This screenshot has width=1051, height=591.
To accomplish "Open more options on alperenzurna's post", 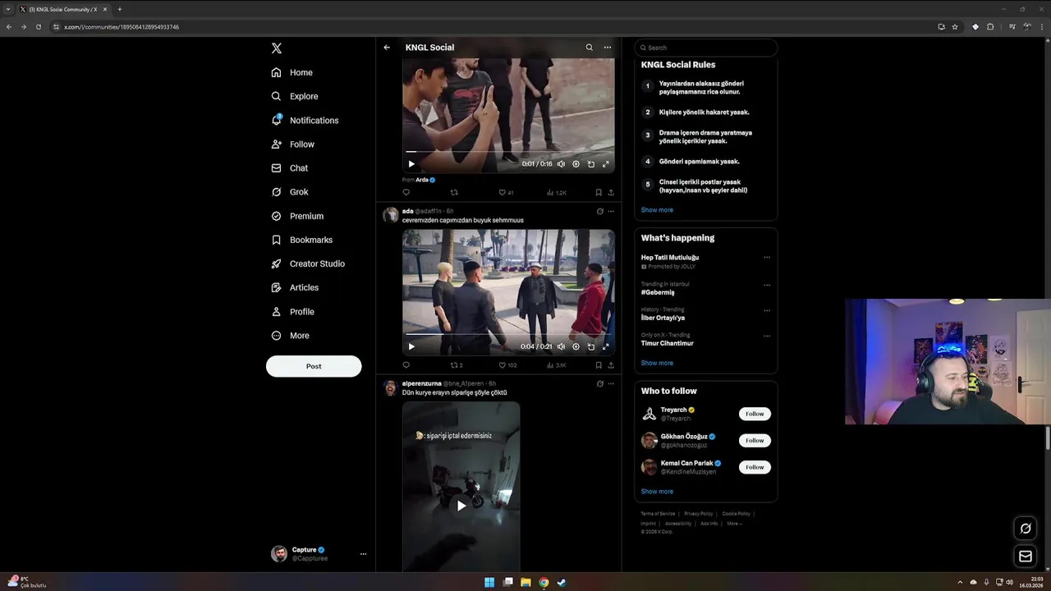I will click(611, 383).
